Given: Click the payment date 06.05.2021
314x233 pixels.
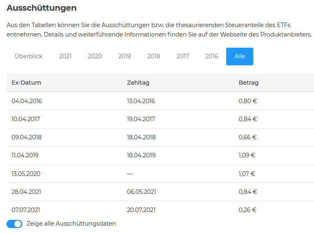Looking at the screenshot, I should 141,191.
